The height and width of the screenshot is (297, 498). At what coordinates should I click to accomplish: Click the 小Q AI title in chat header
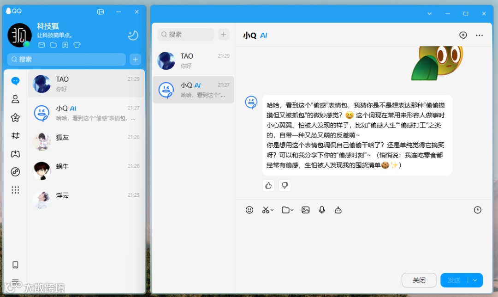[x=255, y=36]
